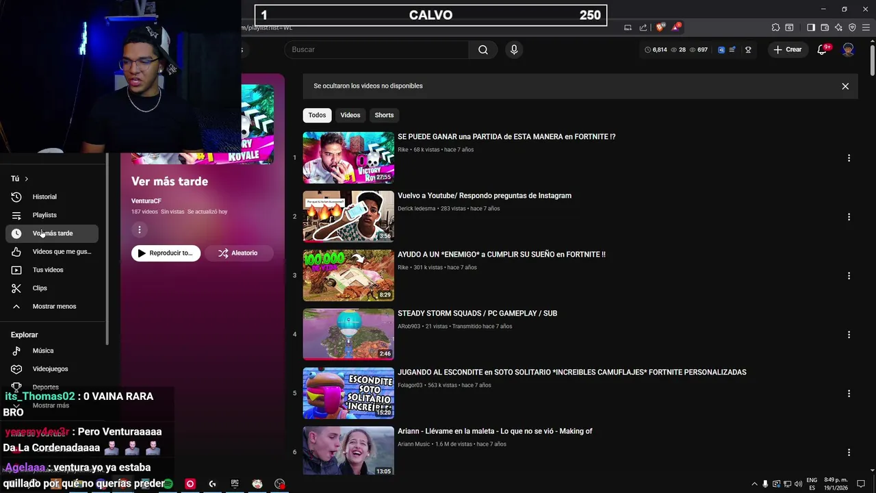The height and width of the screenshot is (493, 876).
Task: Activate voice search microphone
Action: pyautogui.click(x=514, y=49)
